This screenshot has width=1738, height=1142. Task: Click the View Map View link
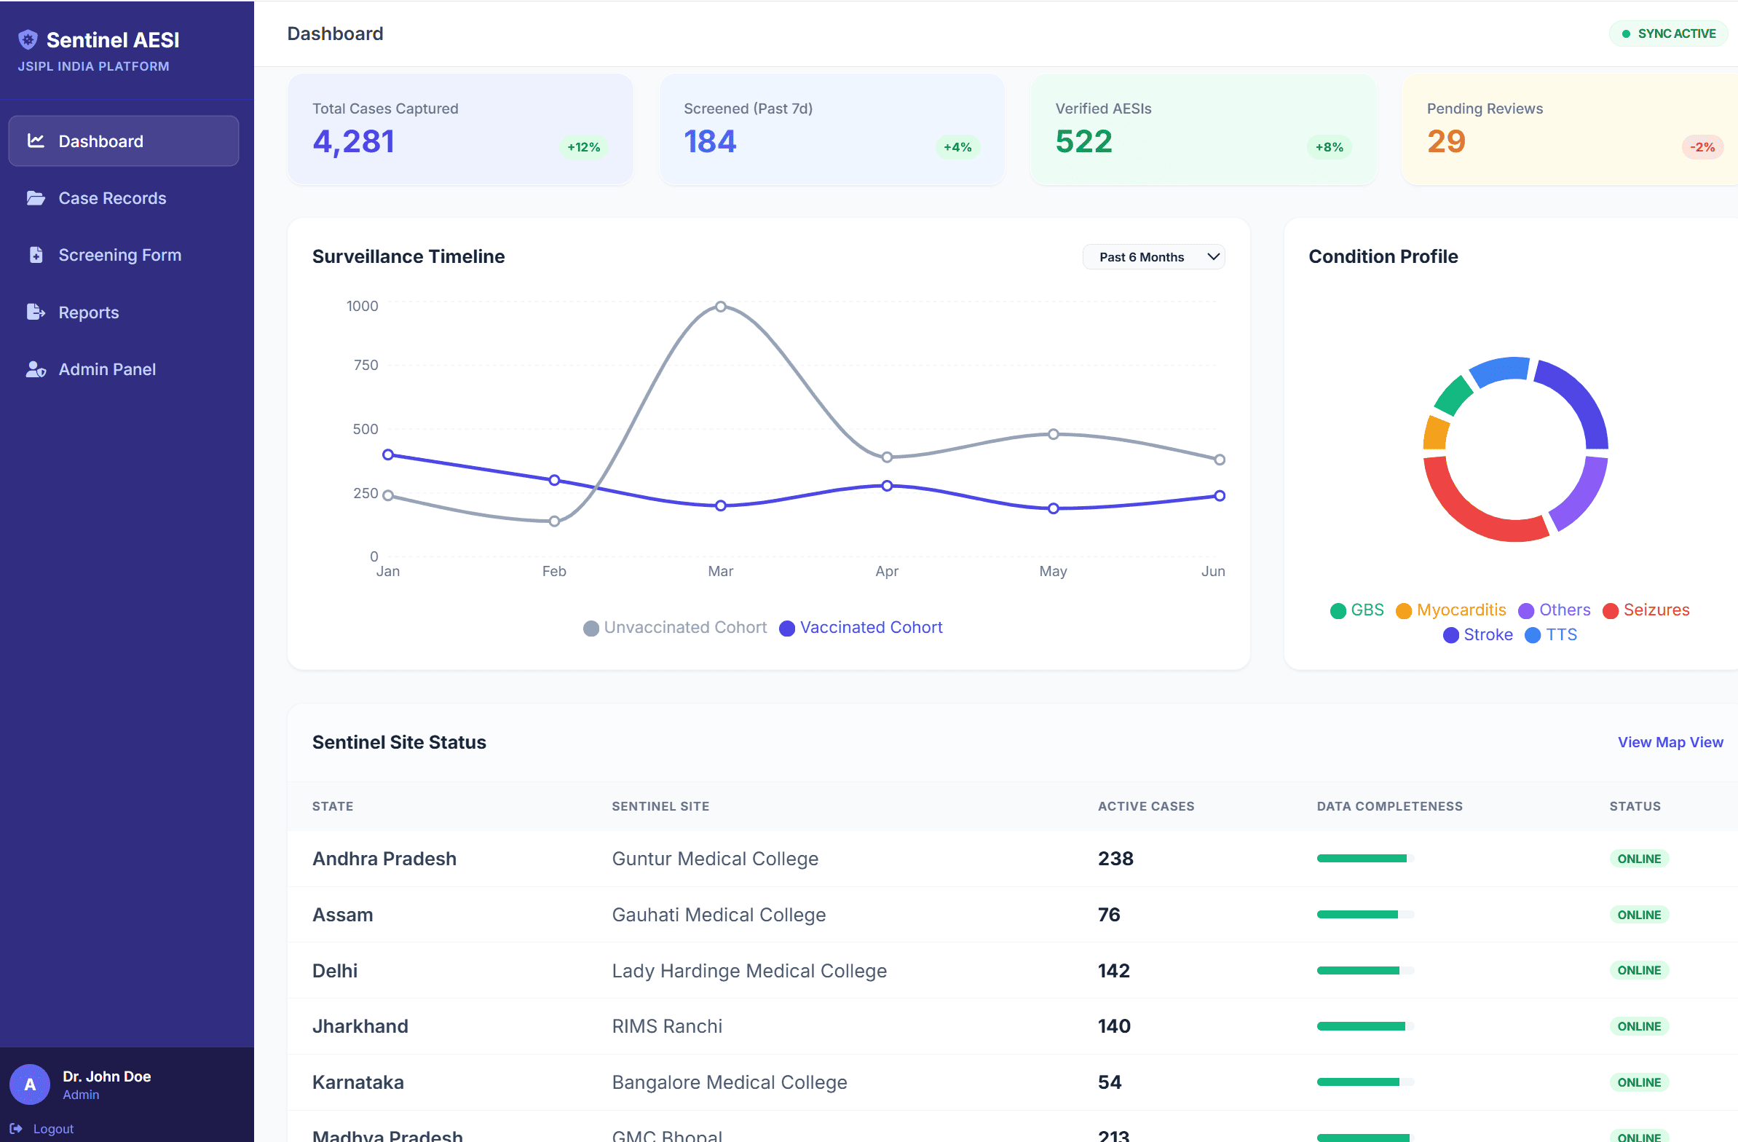[x=1670, y=742]
